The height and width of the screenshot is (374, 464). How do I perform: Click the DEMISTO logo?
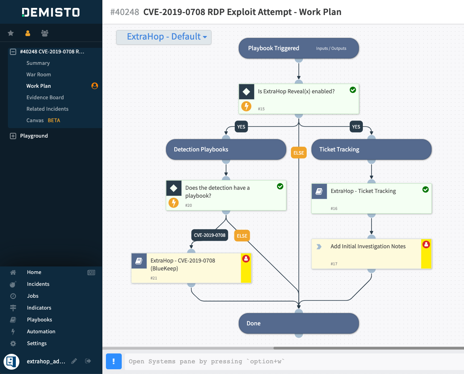click(51, 12)
